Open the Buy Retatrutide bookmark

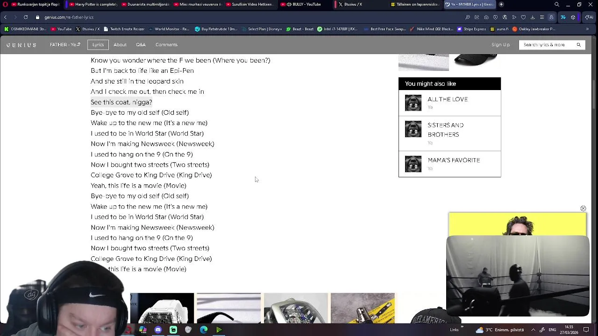pos(216,29)
